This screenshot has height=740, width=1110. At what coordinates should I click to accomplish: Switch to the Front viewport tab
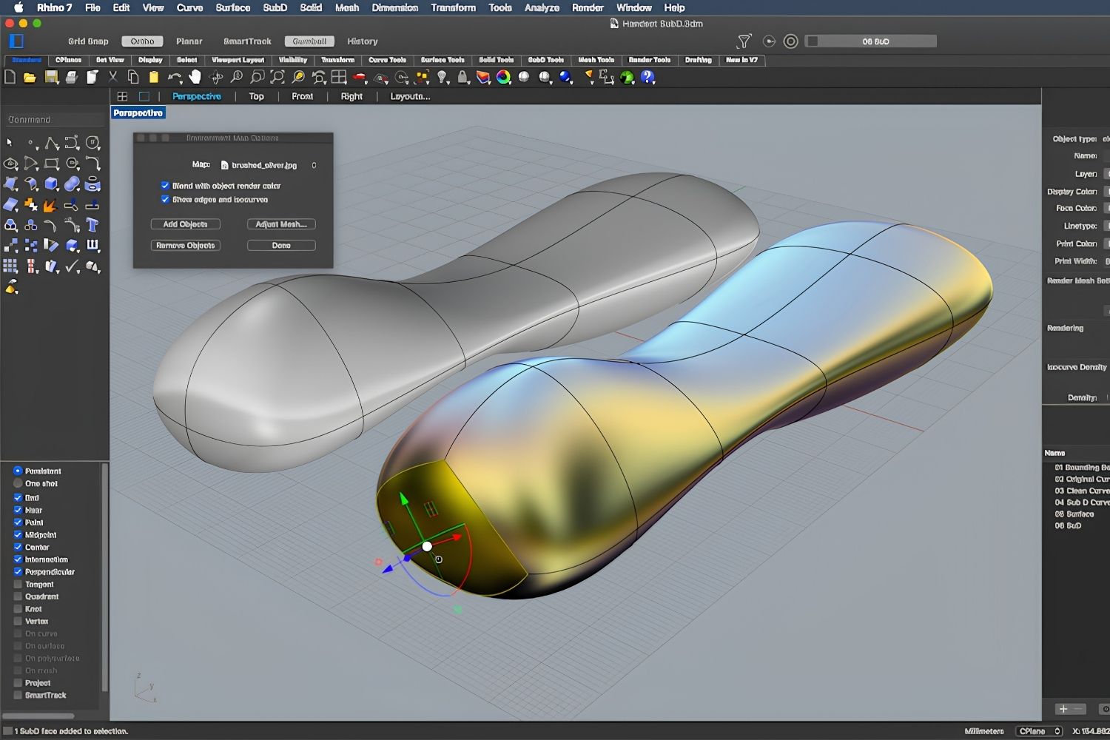tap(302, 96)
